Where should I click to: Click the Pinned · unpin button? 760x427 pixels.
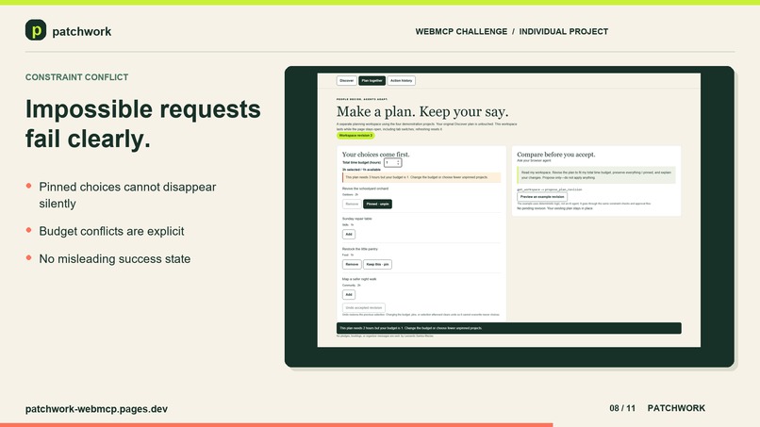tap(377, 204)
